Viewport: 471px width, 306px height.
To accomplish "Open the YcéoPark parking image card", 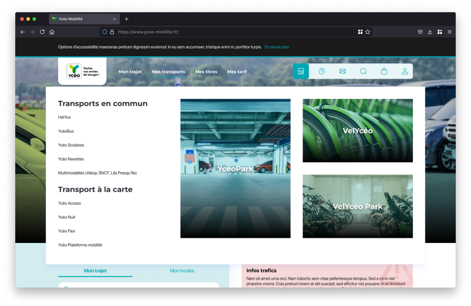I will click(236, 169).
